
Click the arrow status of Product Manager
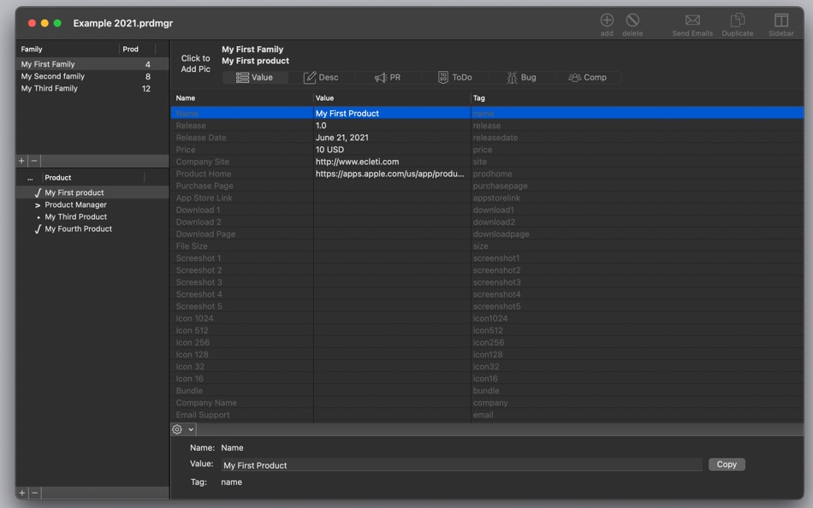coord(38,205)
